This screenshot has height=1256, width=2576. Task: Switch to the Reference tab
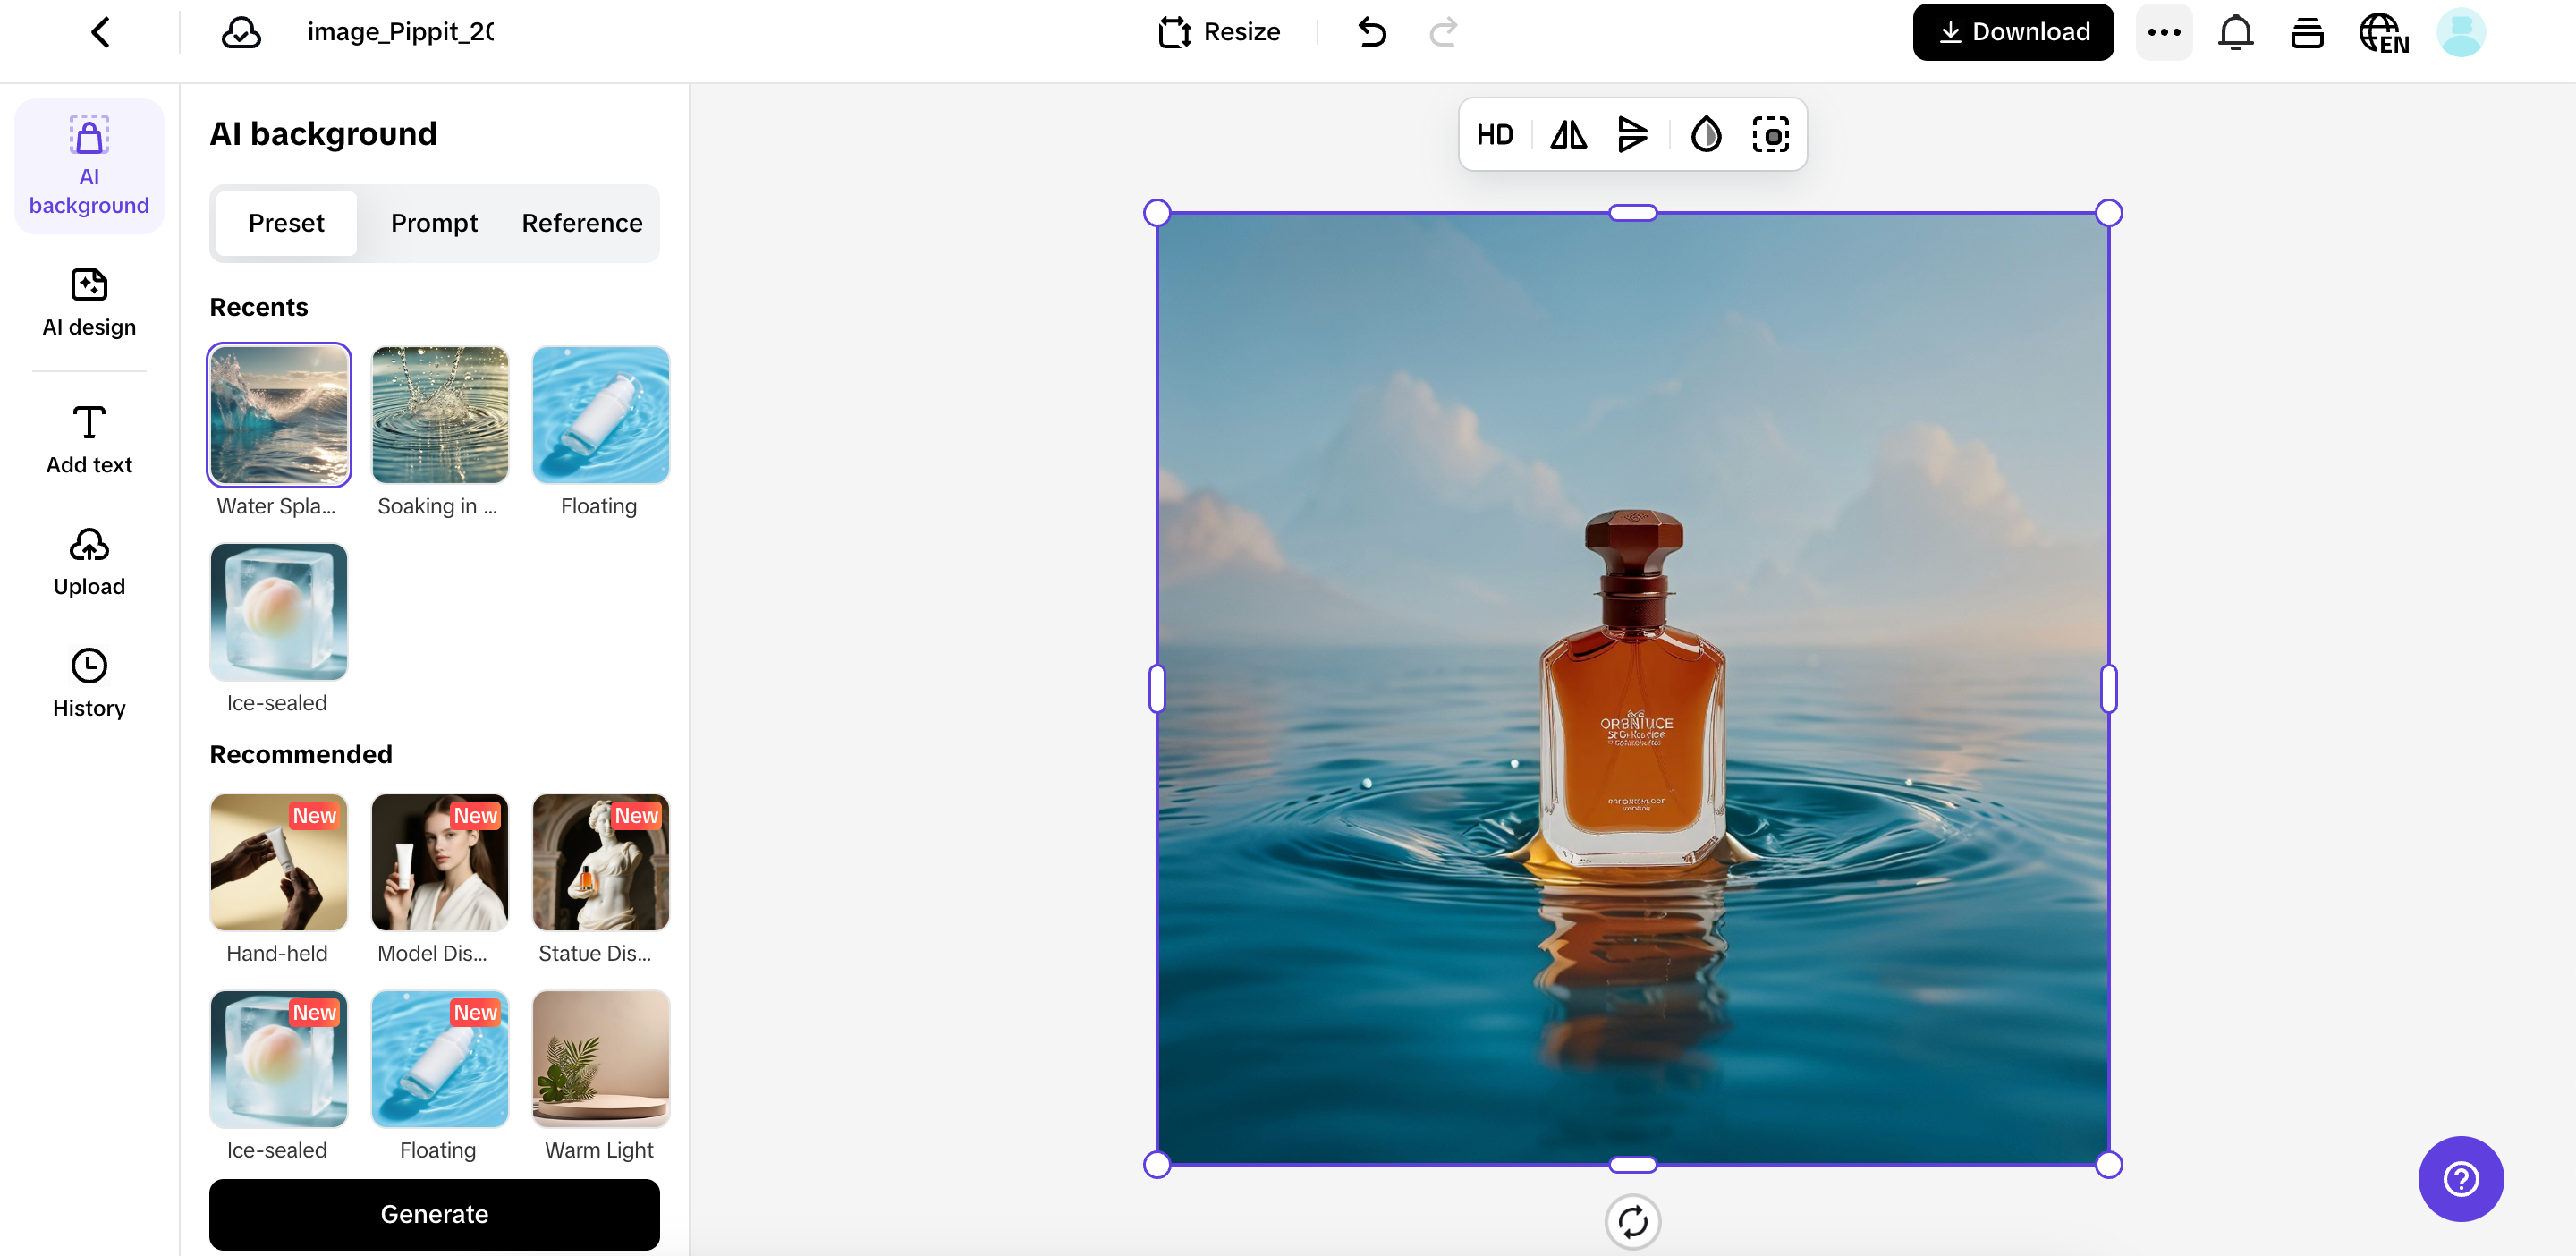pos(581,223)
